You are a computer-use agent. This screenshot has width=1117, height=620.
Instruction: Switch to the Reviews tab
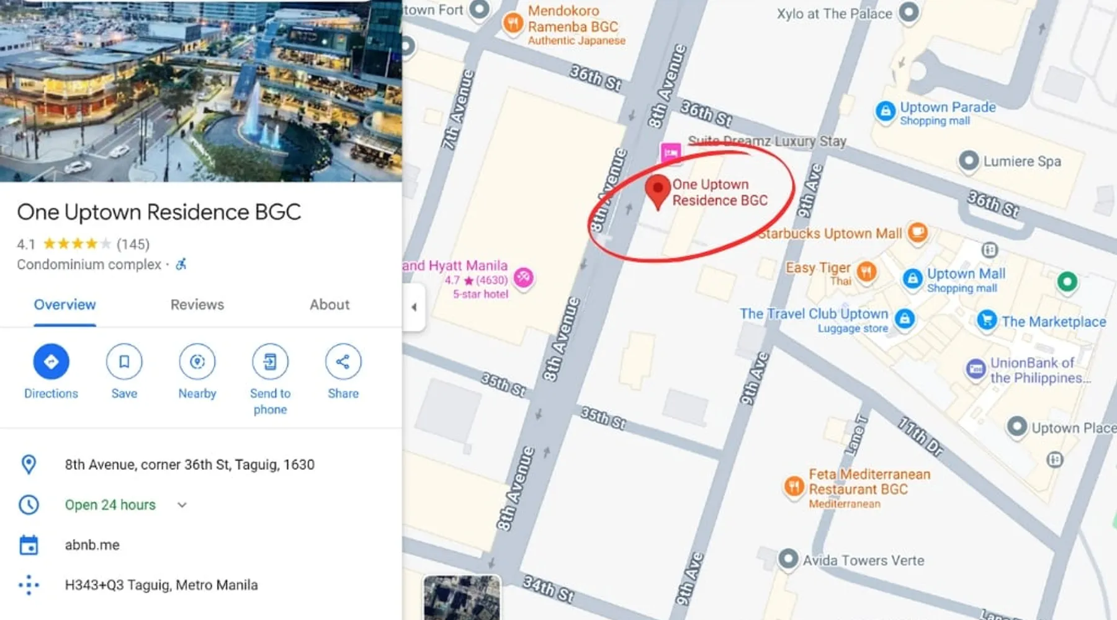[197, 304]
